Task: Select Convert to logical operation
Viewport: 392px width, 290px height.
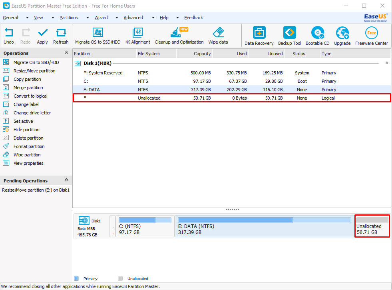Action: [30, 96]
